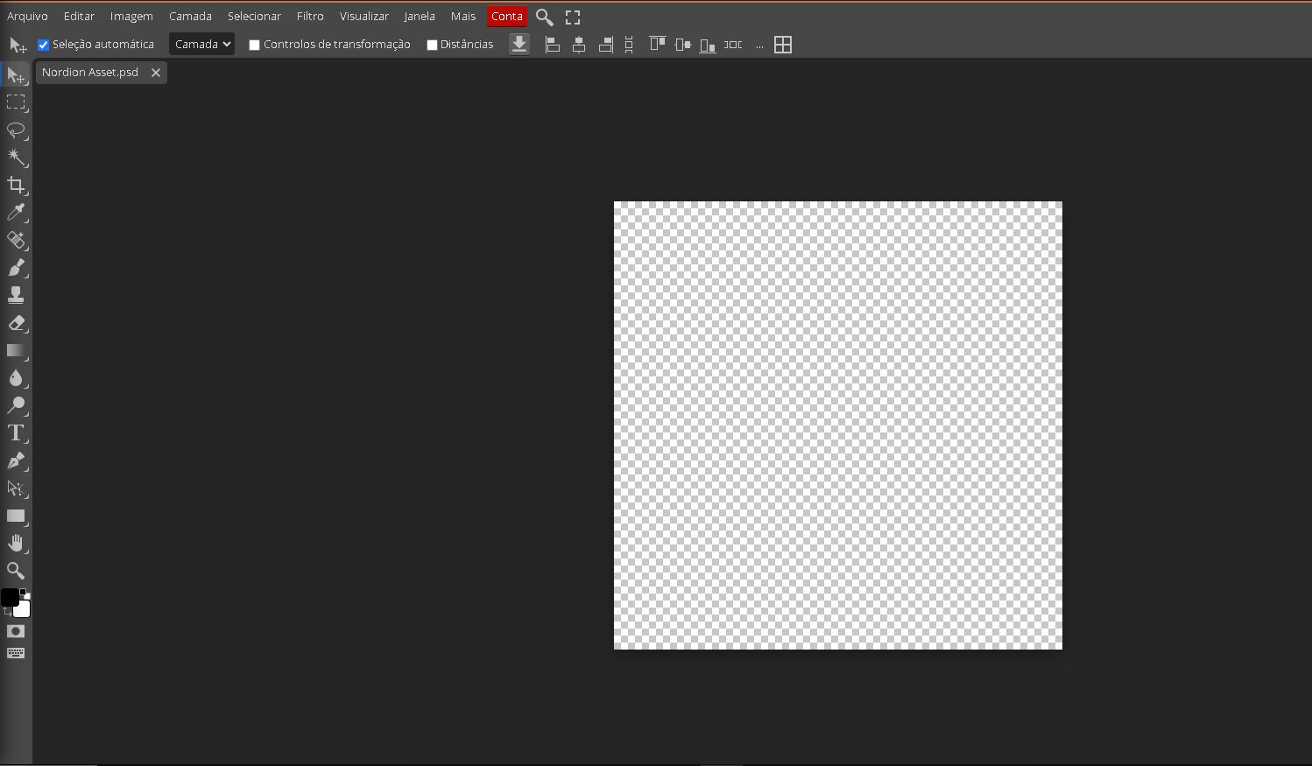Viewport: 1312px width, 766px height.
Task: Show more alignment options via ellipsis
Action: (x=759, y=46)
